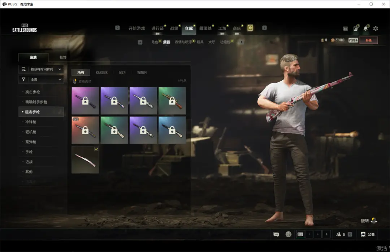Open the 仓库 menu
The width and height of the screenshot is (390, 252).
[189, 29]
